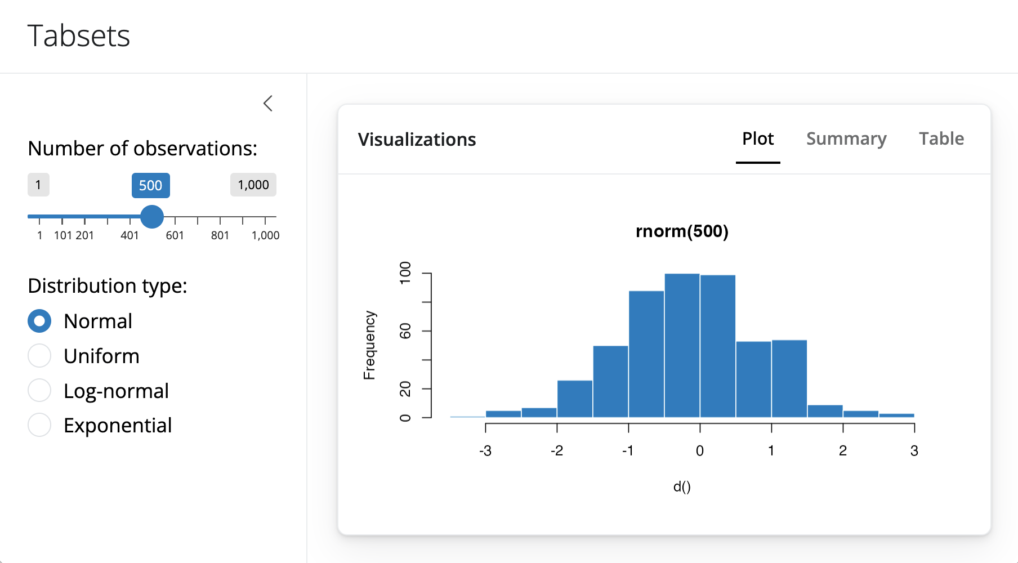
Task: Click the d() x-axis label
Action: pyautogui.click(x=683, y=486)
